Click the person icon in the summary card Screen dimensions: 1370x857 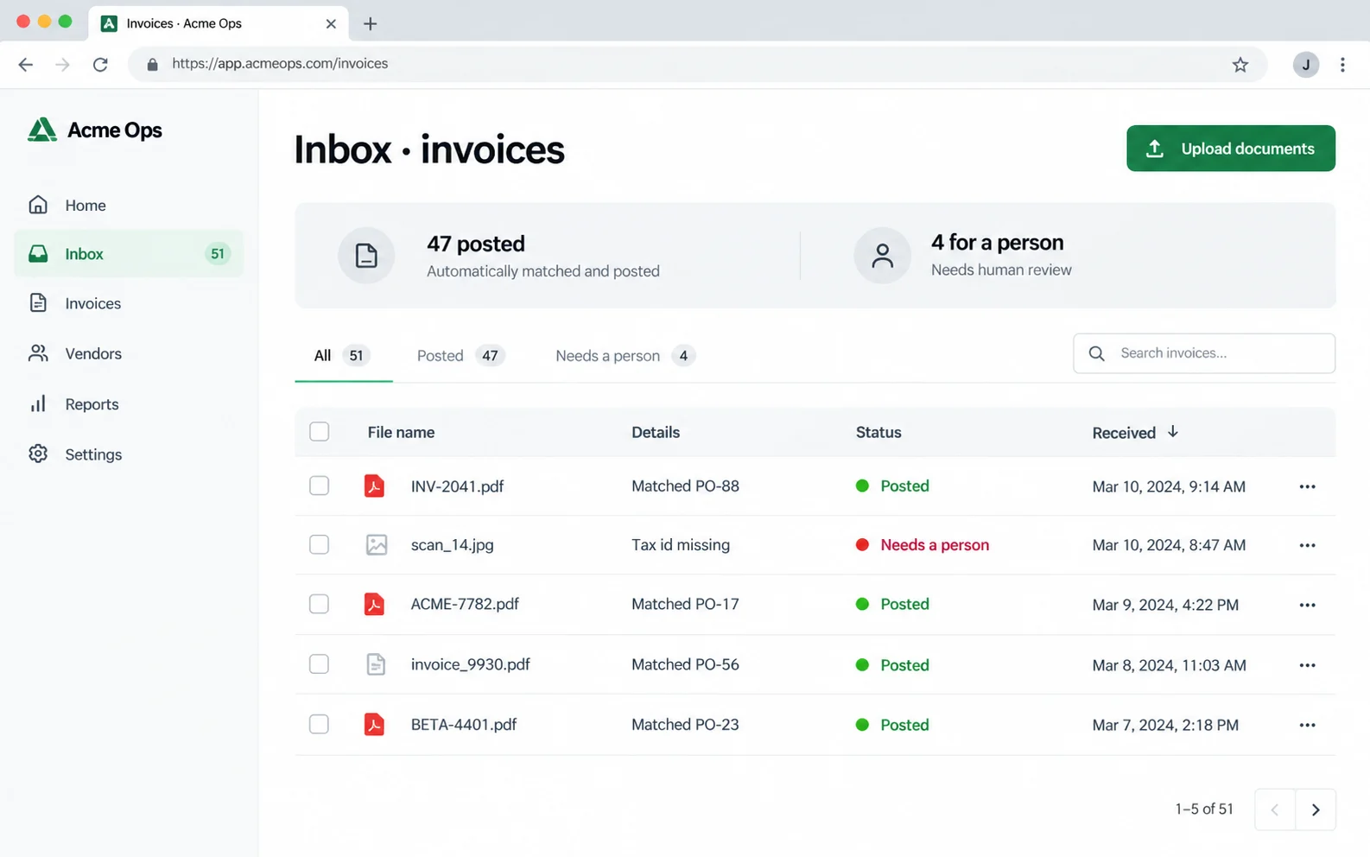point(882,256)
